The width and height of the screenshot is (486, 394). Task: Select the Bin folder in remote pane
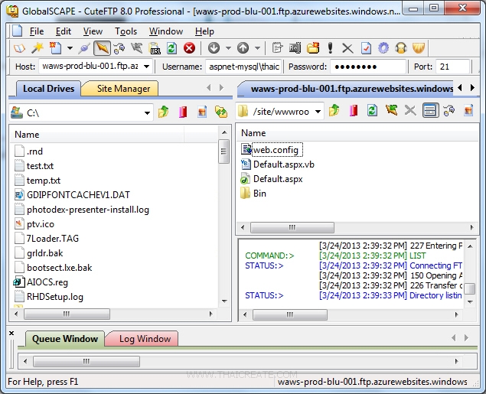259,194
